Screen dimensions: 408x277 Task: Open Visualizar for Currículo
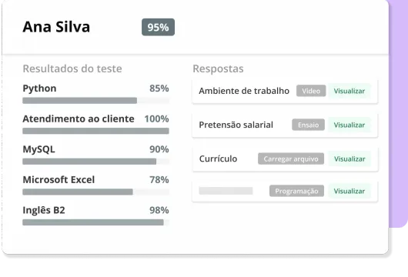tap(349, 159)
